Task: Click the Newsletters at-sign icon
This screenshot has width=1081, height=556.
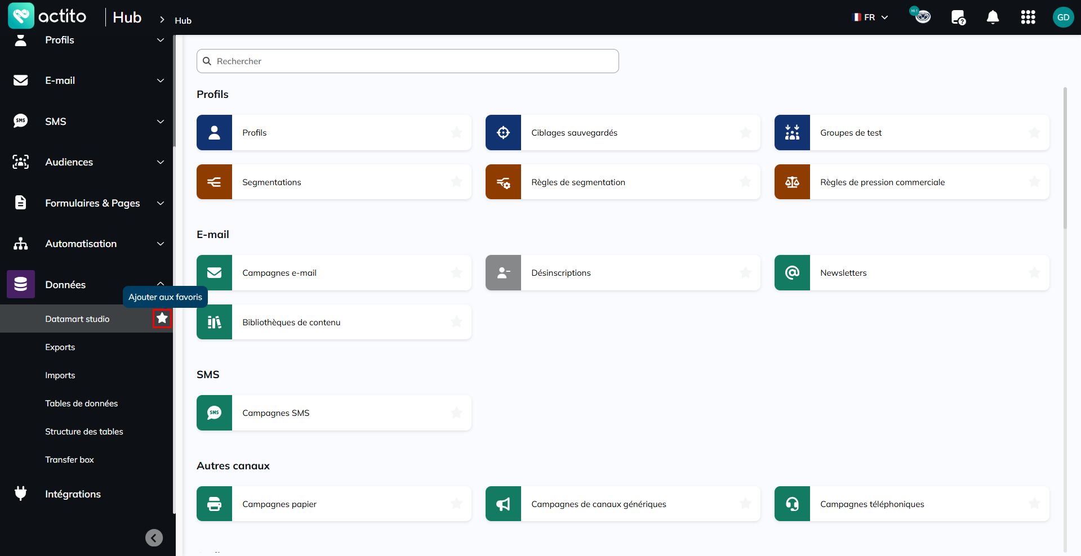Action: pos(792,273)
